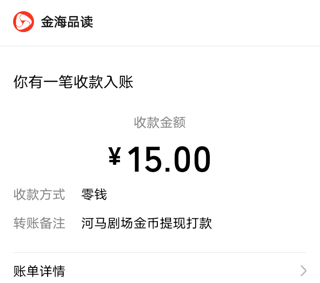Open the 账单详情 row

pyautogui.click(x=160, y=271)
